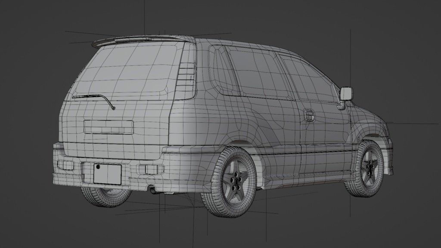
Task: Select the front door handle
Action: pos(309,115)
